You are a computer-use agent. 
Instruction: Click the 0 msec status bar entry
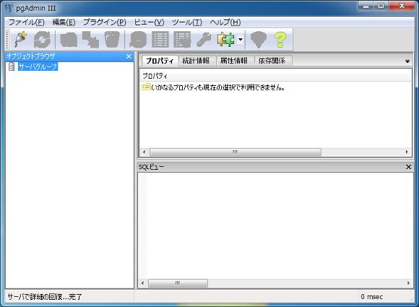tap(372, 297)
